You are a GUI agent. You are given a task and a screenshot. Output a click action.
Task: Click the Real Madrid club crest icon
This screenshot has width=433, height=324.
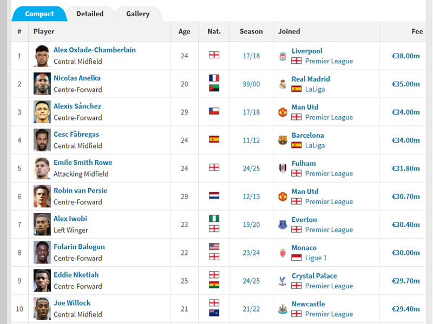tap(283, 84)
